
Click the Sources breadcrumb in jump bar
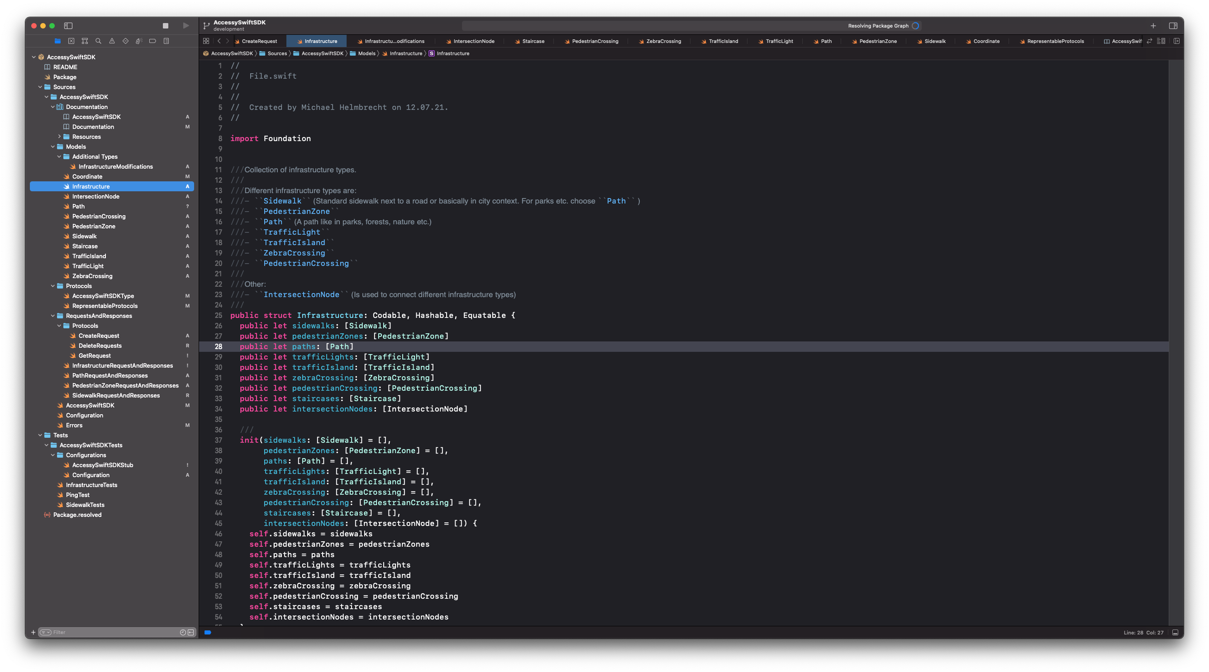coord(277,53)
